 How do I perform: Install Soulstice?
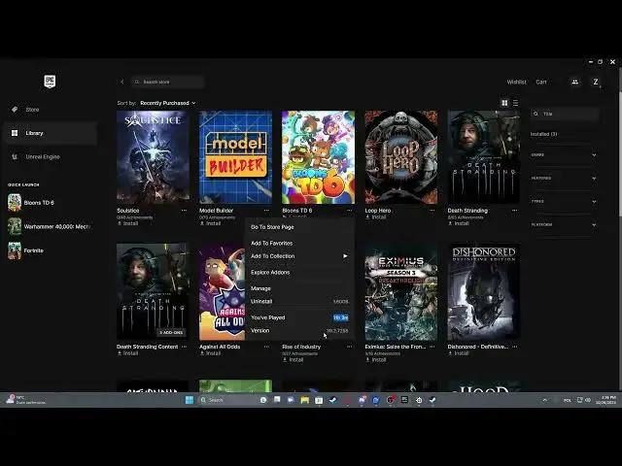pyautogui.click(x=127, y=223)
